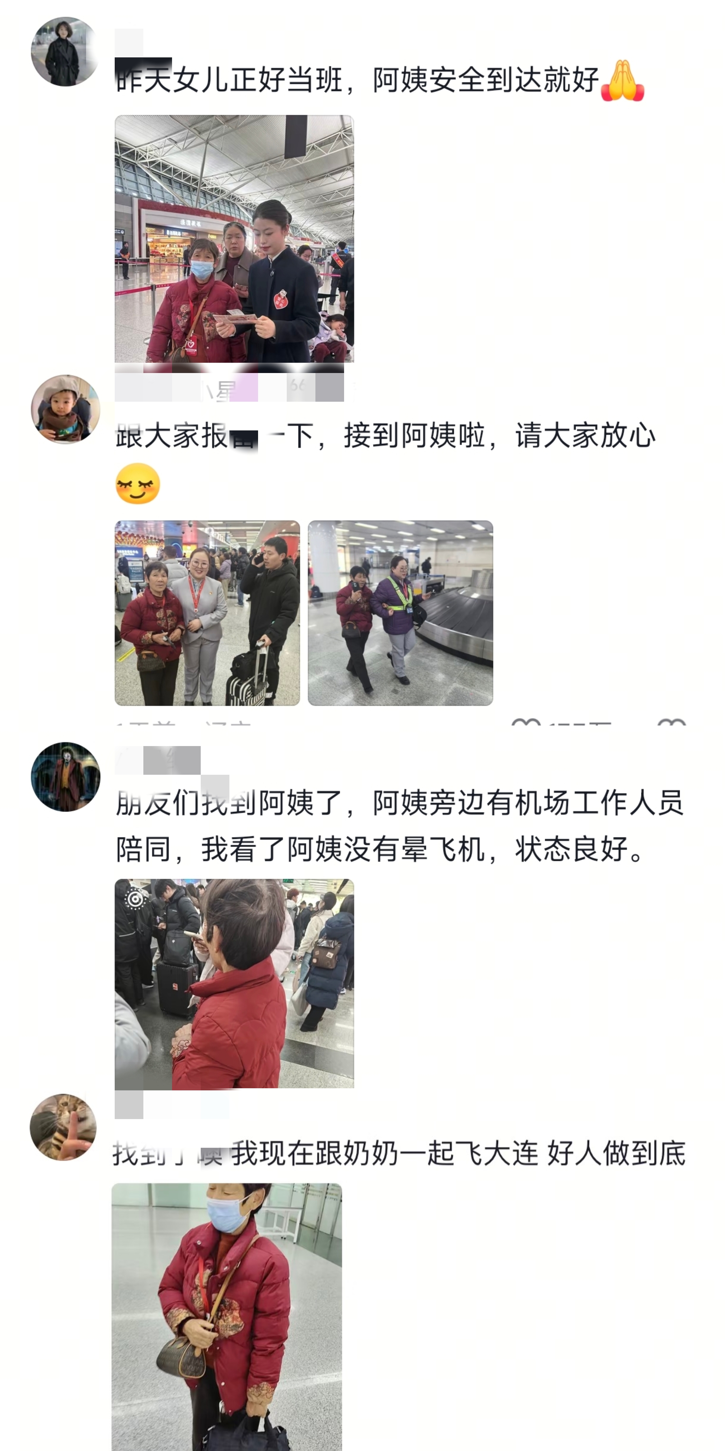Open the child-in-beret profile avatar

tap(65, 410)
